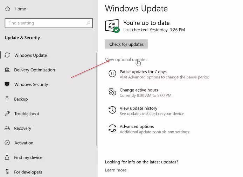
Task: Click 'Last checked: Yesterday, 3:26 PM' text
Action: tap(154, 30)
